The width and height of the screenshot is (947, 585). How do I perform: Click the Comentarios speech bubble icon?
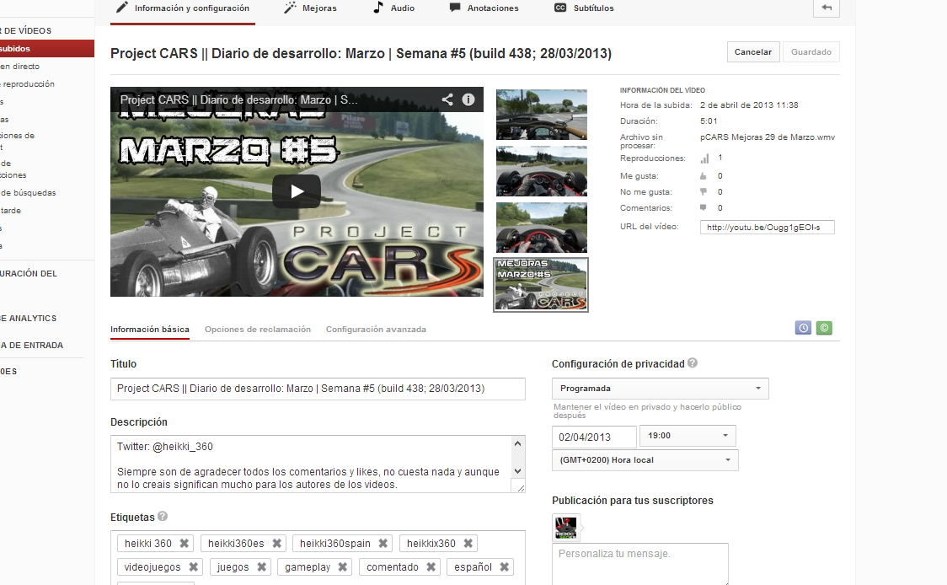703,207
